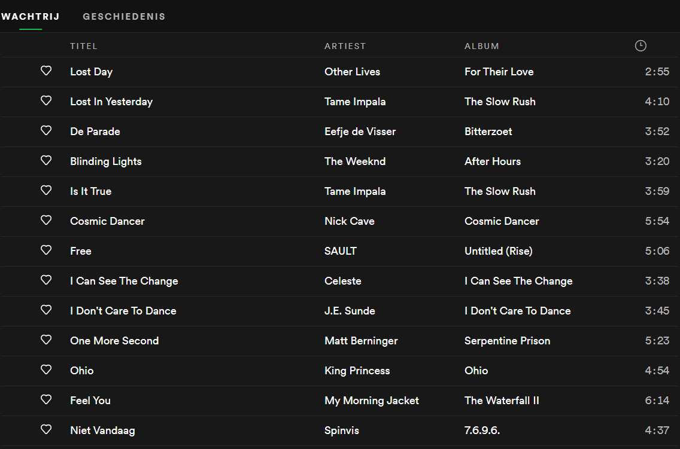Go to artist The Weeknd
The height and width of the screenshot is (449, 680).
(x=355, y=161)
